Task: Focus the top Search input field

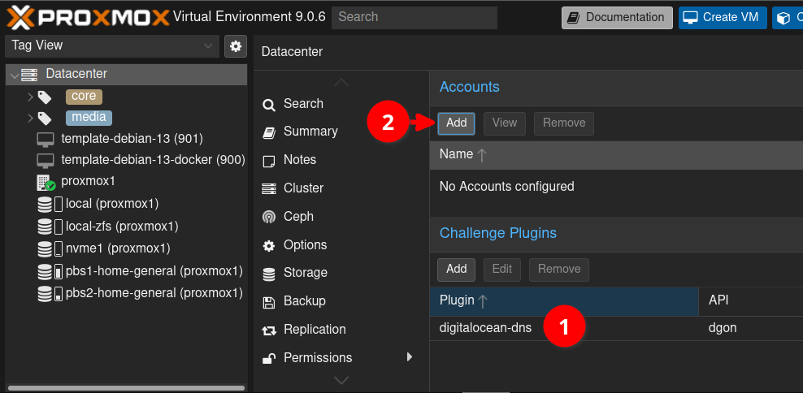Action: pyautogui.click(x=415, y=17)
